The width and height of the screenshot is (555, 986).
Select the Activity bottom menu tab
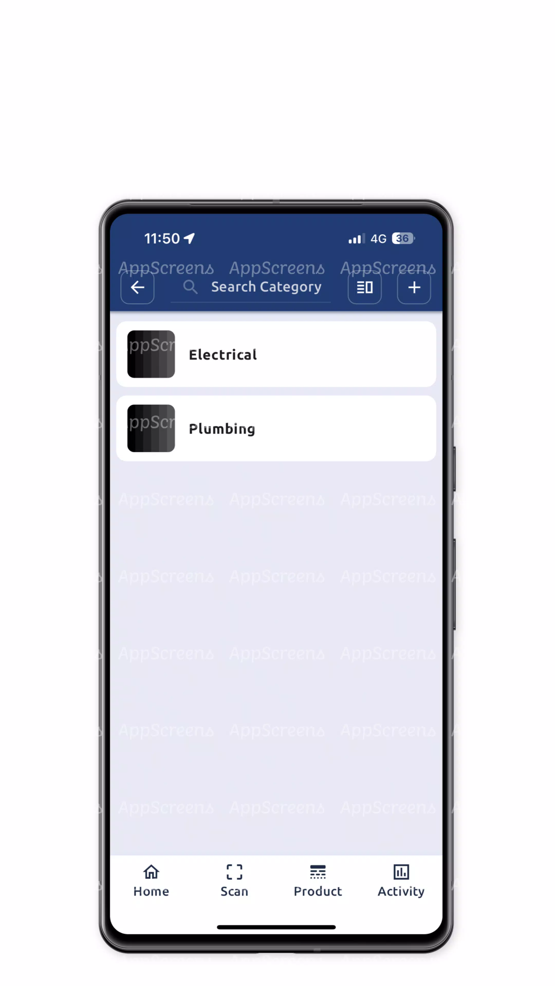click(x=401, y=880)
